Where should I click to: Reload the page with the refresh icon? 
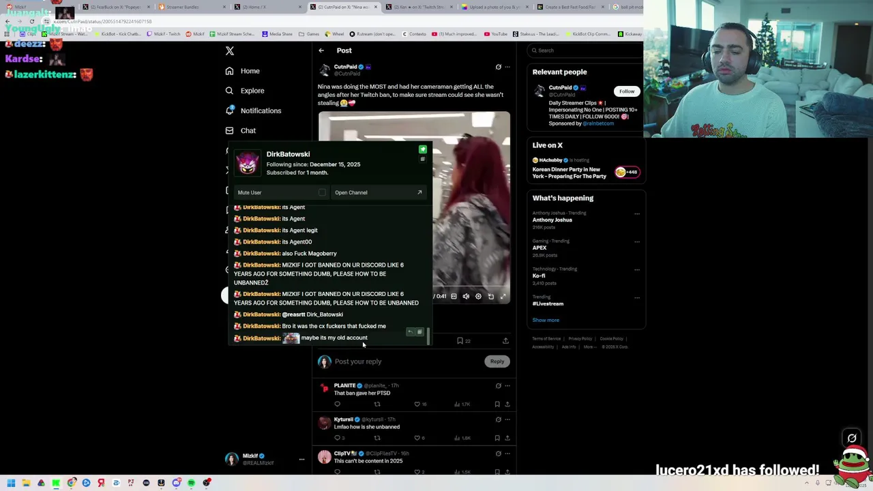click(x=31, y=21)
